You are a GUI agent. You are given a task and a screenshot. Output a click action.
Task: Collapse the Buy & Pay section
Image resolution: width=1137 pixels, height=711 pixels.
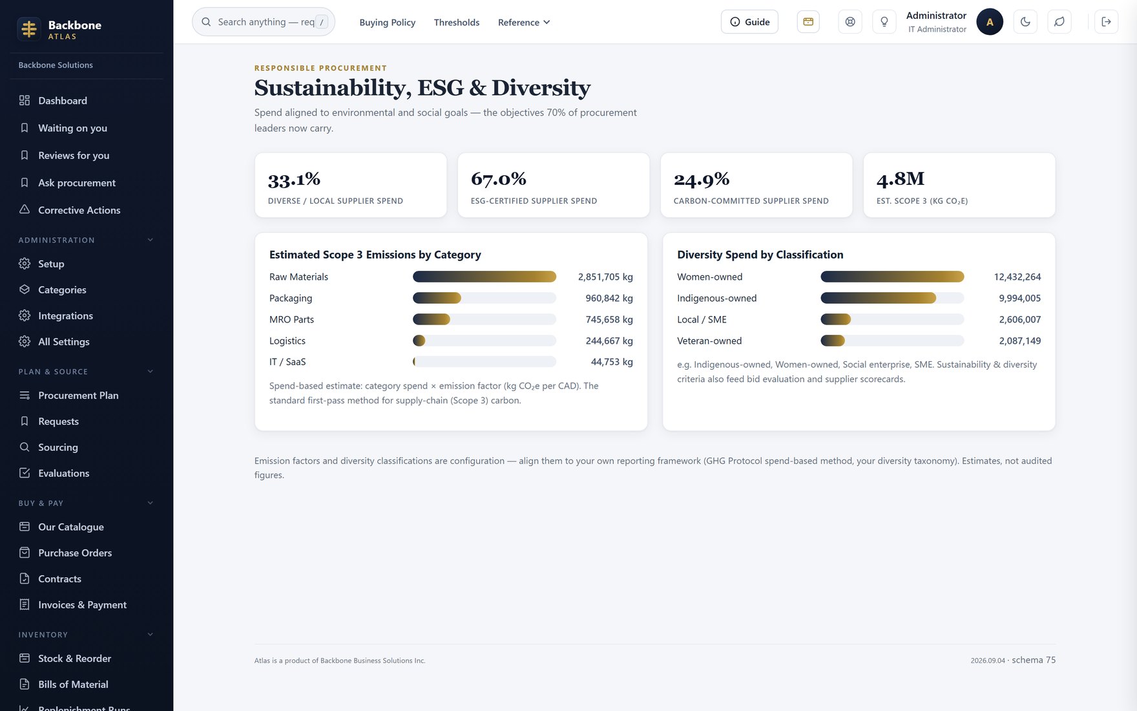pos(151,503)
